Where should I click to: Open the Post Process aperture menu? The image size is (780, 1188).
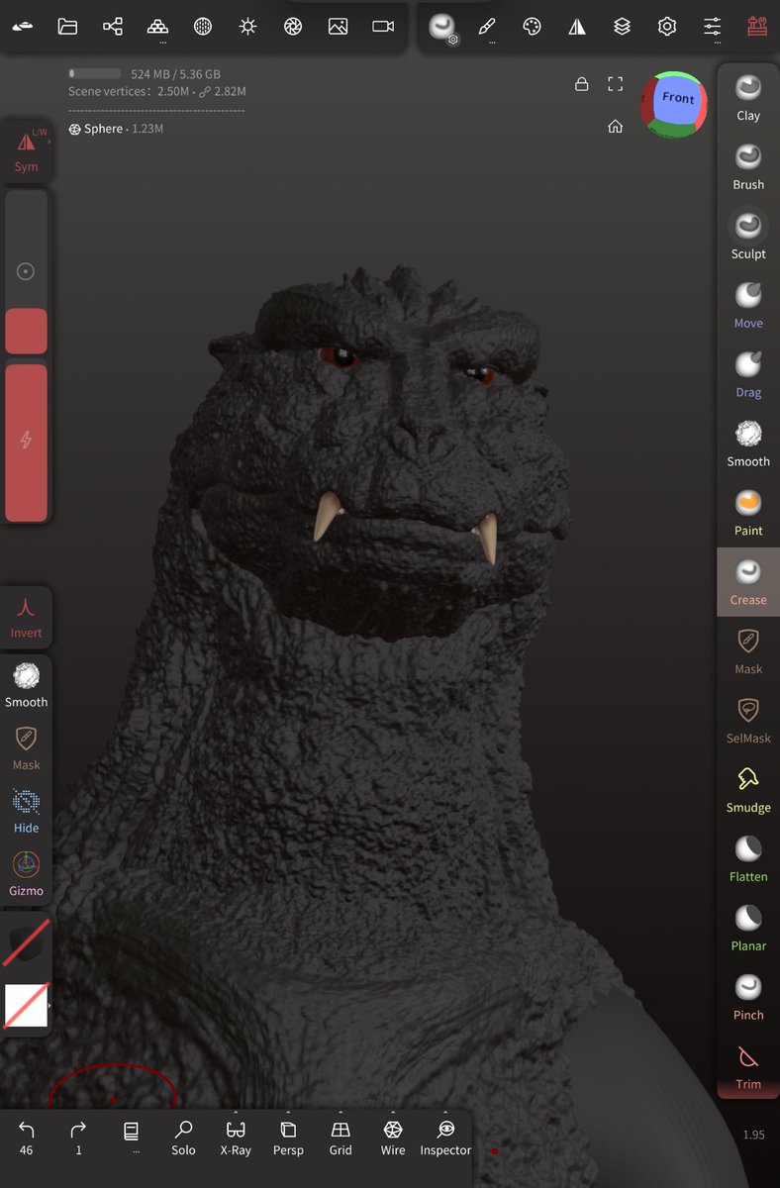293,27
